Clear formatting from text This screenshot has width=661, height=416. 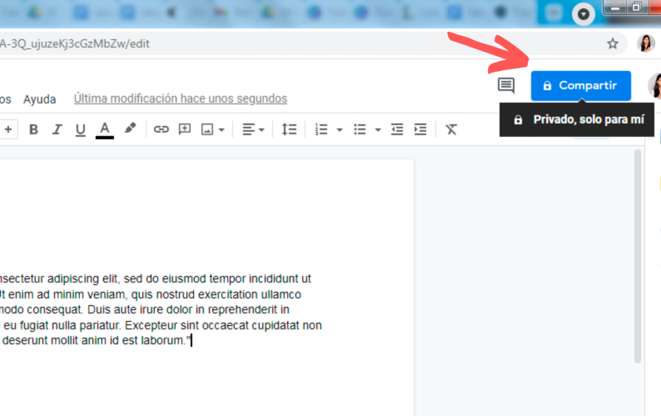[452, 130]
